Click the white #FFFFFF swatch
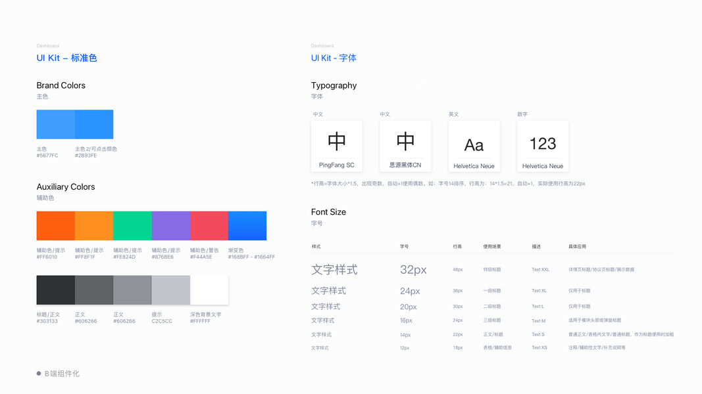This screenshot has width=702, height=394. click(x=209, y=290)
